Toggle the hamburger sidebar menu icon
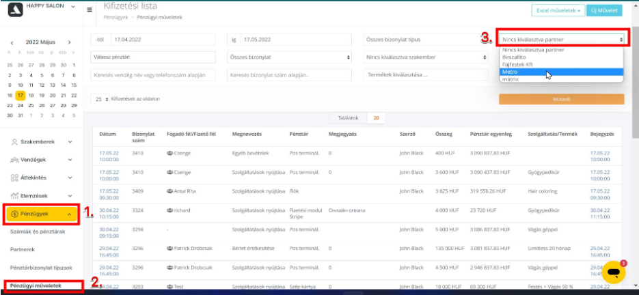The height and width of the screenshot is (295, 639). [x=91, y=10]
